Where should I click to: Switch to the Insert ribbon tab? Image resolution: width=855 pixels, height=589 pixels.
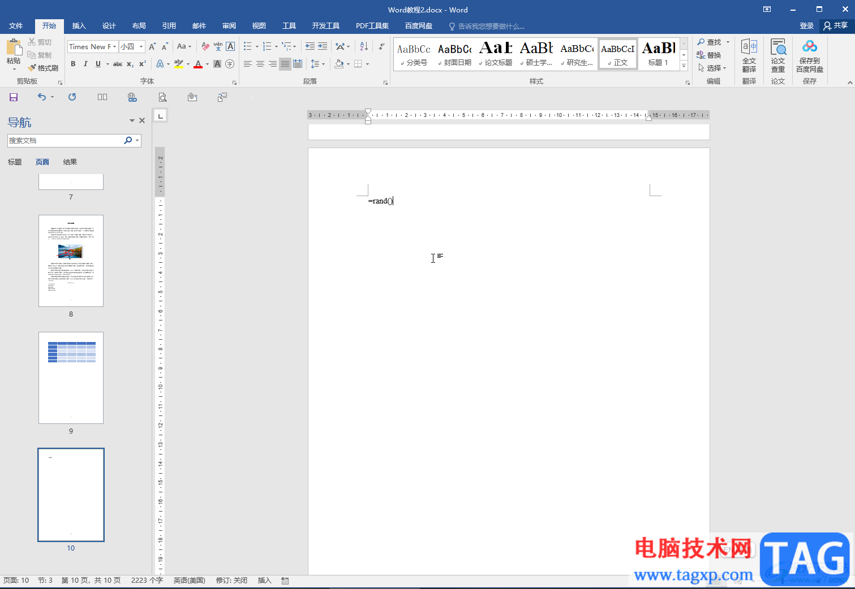tap(79, 26)
